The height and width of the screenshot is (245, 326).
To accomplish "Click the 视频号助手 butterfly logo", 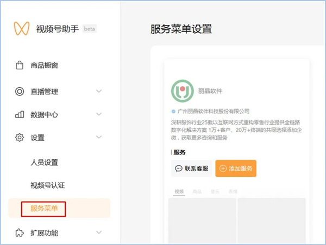I will (x=22, y=28).
